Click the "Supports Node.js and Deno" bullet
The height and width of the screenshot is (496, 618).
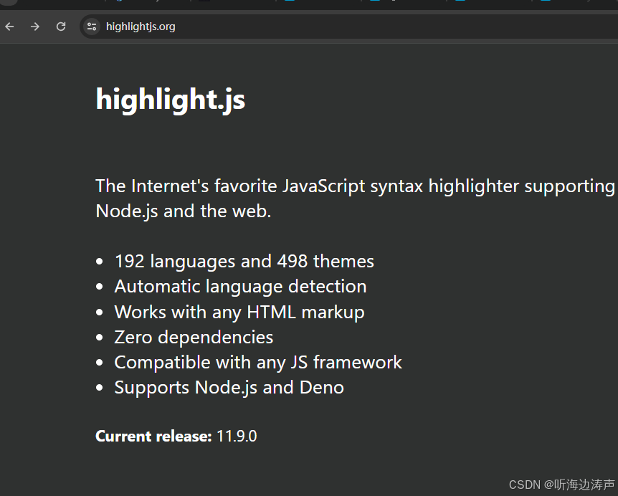[x=229, y=387]
